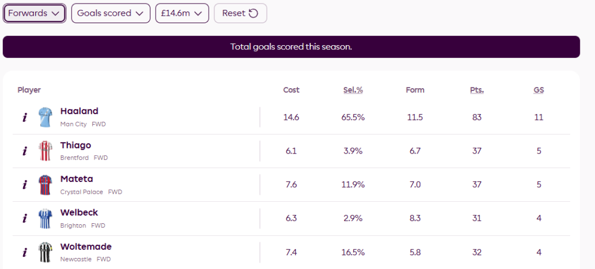Select the Haaland player name
The image size is (595, 269).
click(x=79, y=111)
